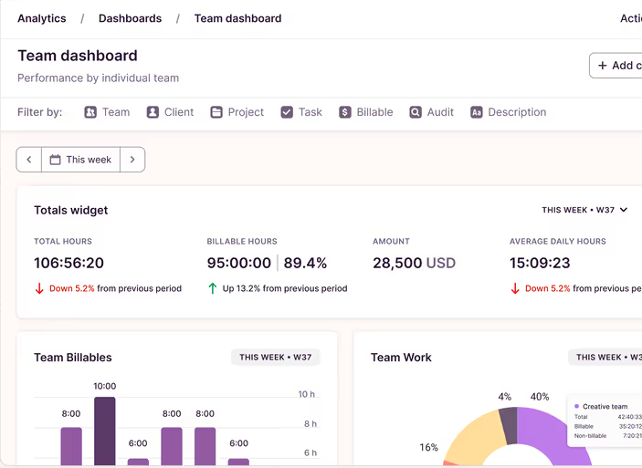Filter by Project label

(246, 112)
